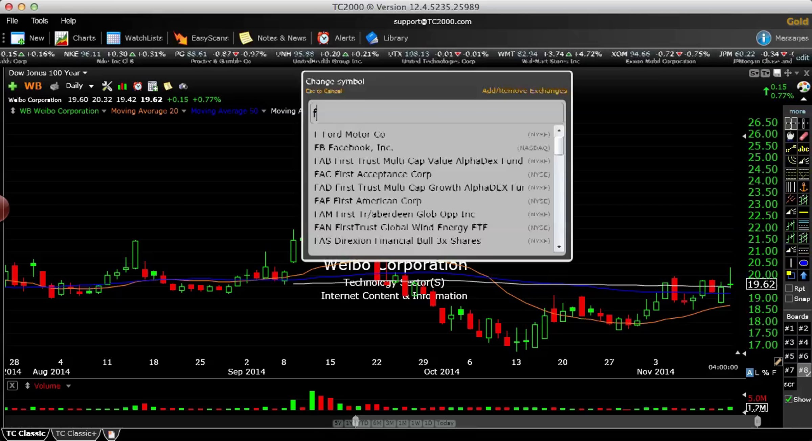
Task: Open the File menu
Action: (12, 21)
